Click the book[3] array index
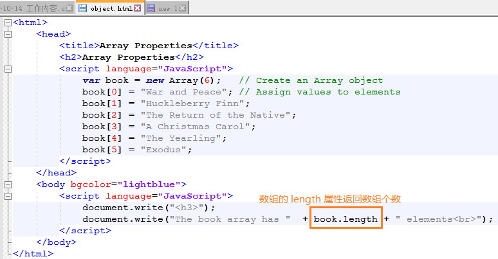Image resolution: width=498 pixels, height=259 pixels. pos(102,127)
